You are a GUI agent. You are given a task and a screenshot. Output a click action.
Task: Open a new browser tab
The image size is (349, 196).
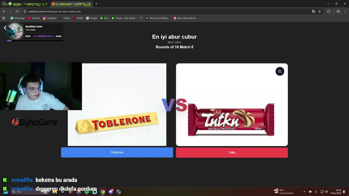[x=96, y=4]
